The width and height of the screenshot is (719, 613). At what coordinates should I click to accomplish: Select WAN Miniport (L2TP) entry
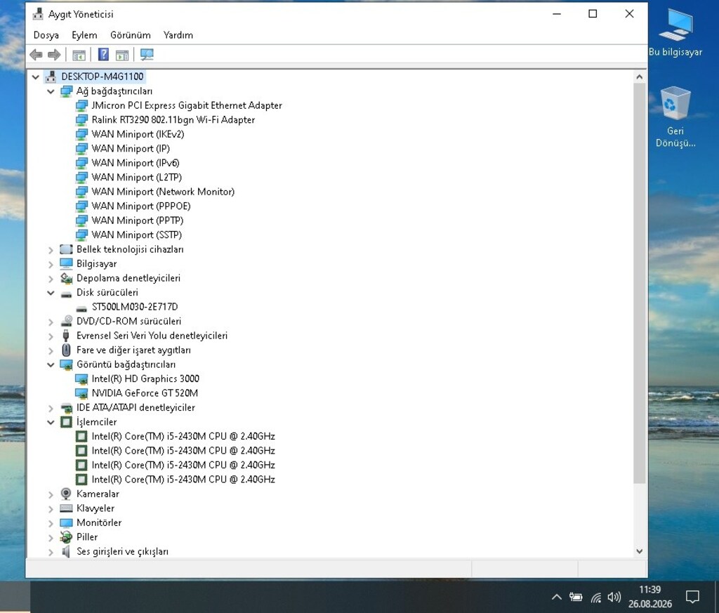point(137,178)
